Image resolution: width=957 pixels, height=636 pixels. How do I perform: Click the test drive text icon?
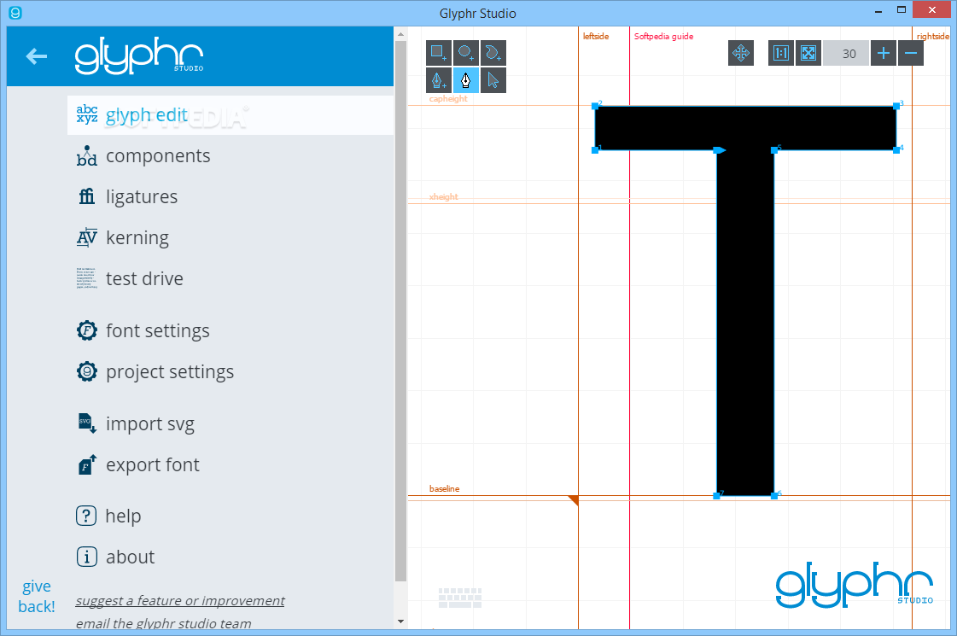87,278
